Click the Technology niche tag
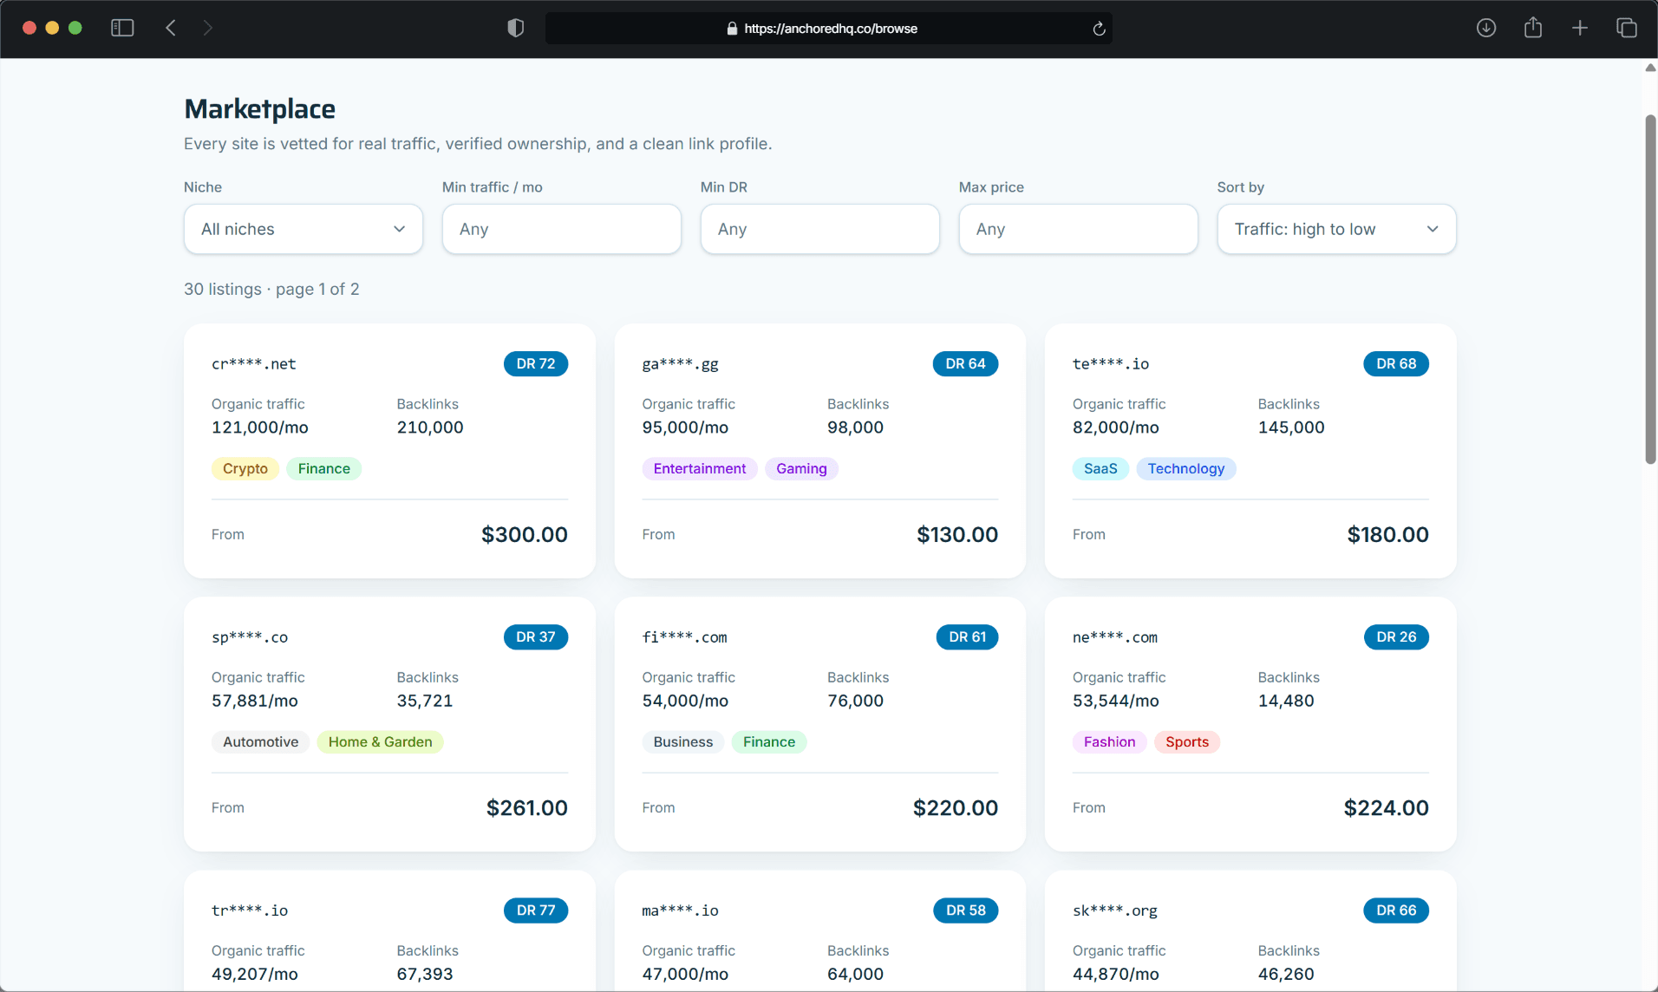Viewport: 1658px width, 992px height. click(1186, 469)
